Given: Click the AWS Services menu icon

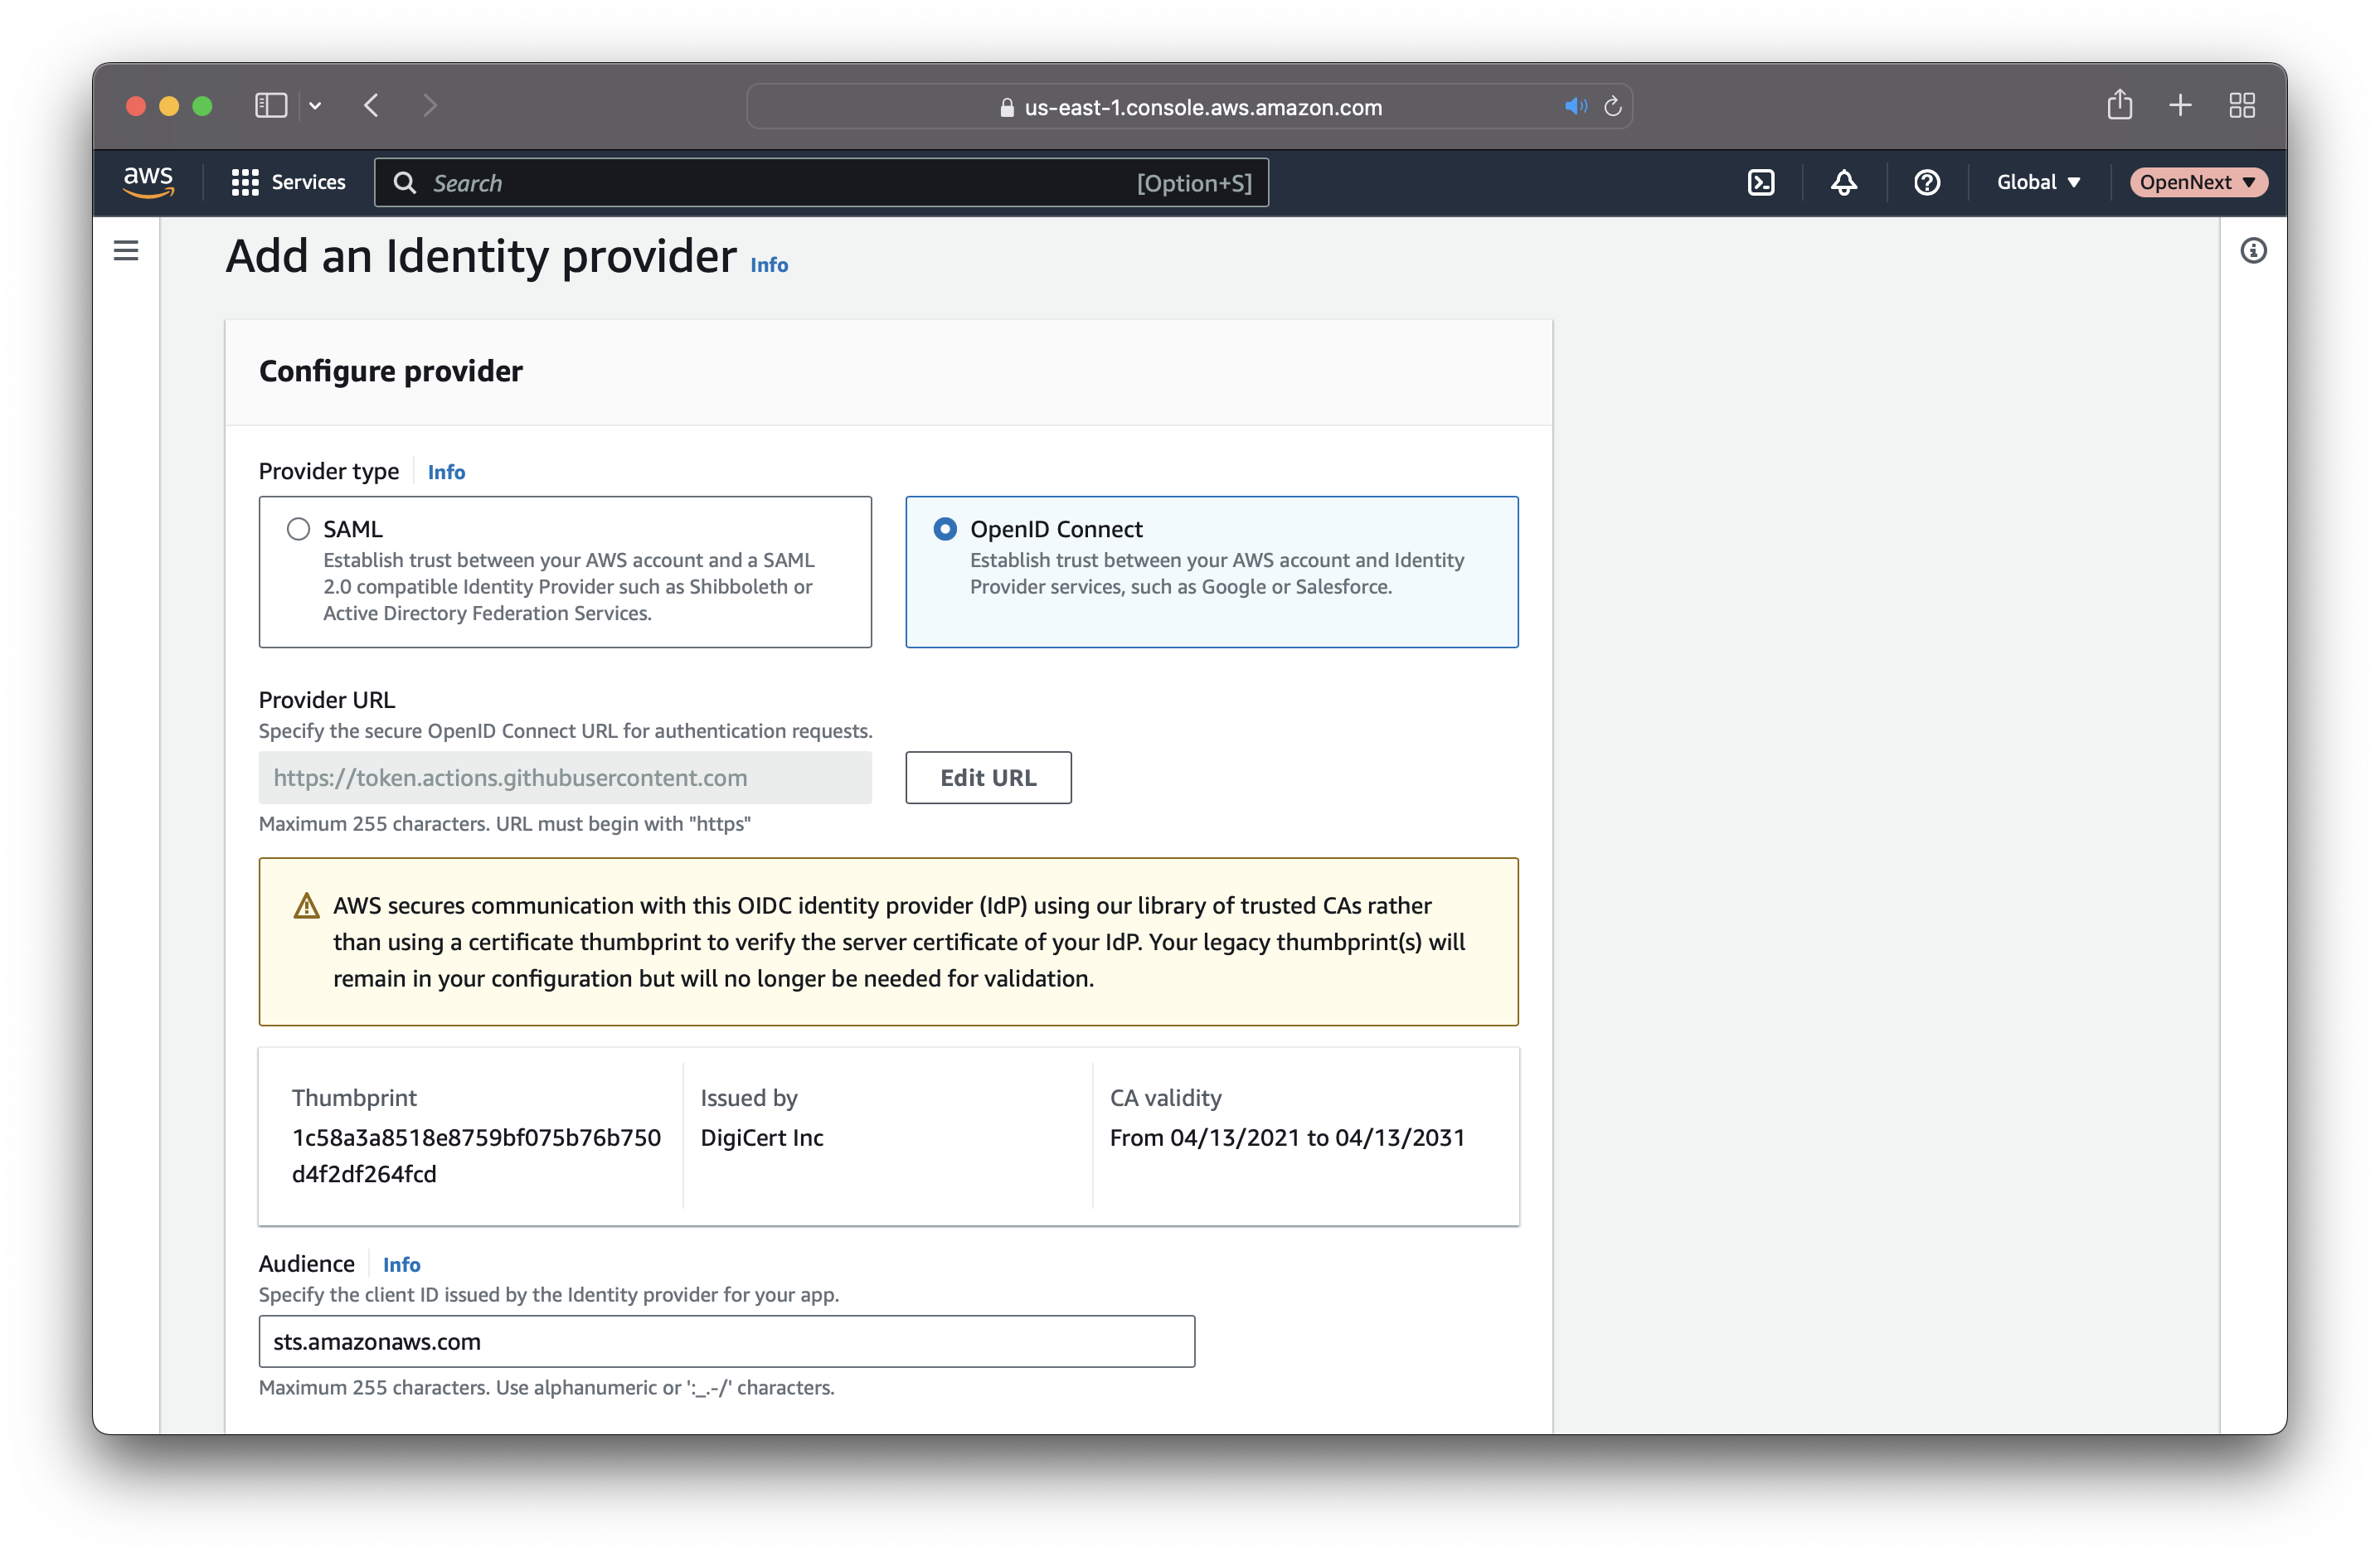Looking at the screenshot, I should pos(241,182).
